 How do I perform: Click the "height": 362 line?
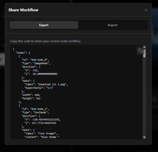[x=31, y=99]
